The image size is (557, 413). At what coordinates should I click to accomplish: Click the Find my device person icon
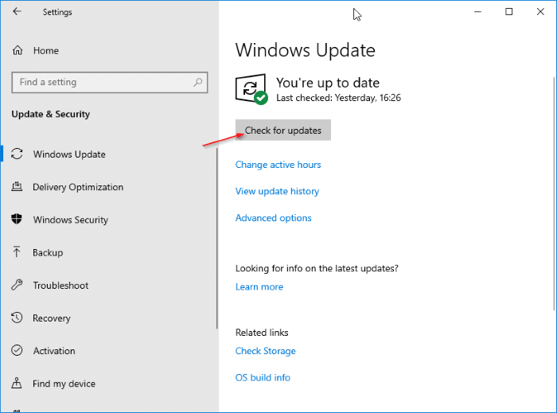(x=17, y=383)
